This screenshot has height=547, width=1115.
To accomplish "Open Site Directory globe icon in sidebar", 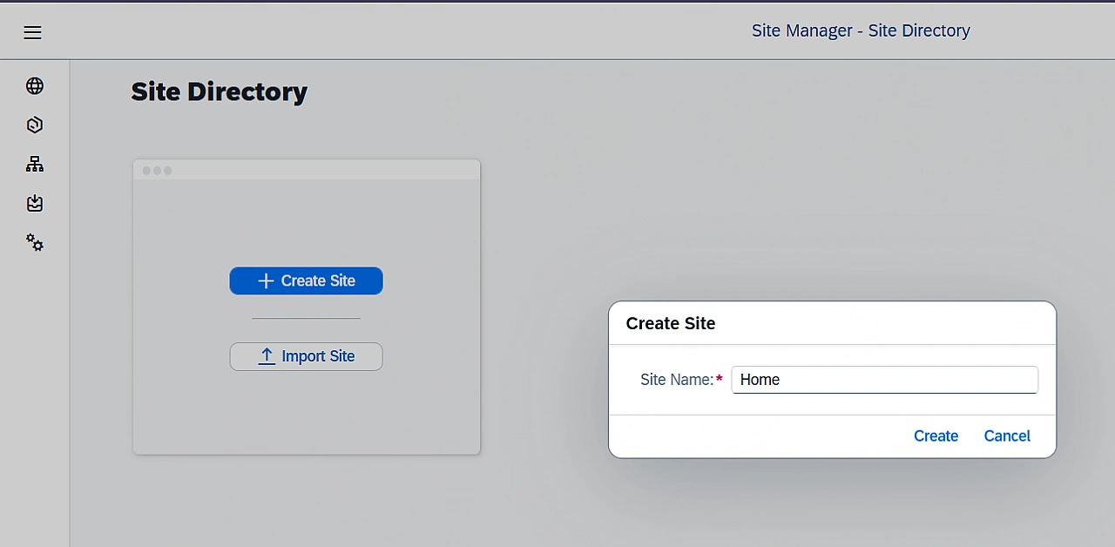I will (35, 85).
